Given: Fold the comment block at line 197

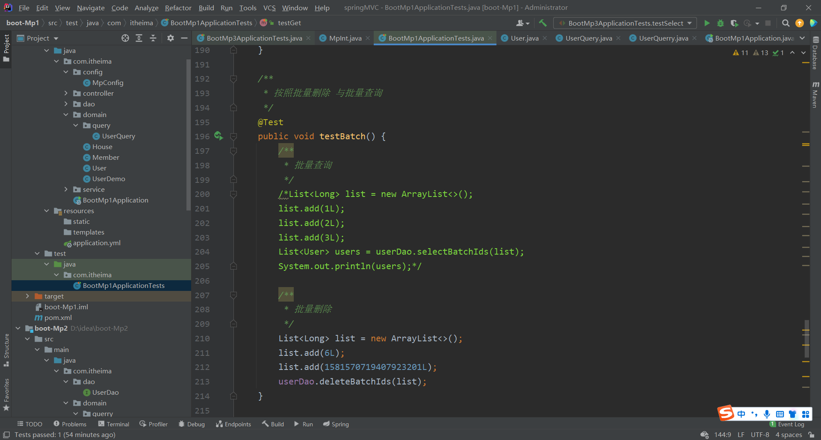Looking at the screenshot, I should pos(233,151).
